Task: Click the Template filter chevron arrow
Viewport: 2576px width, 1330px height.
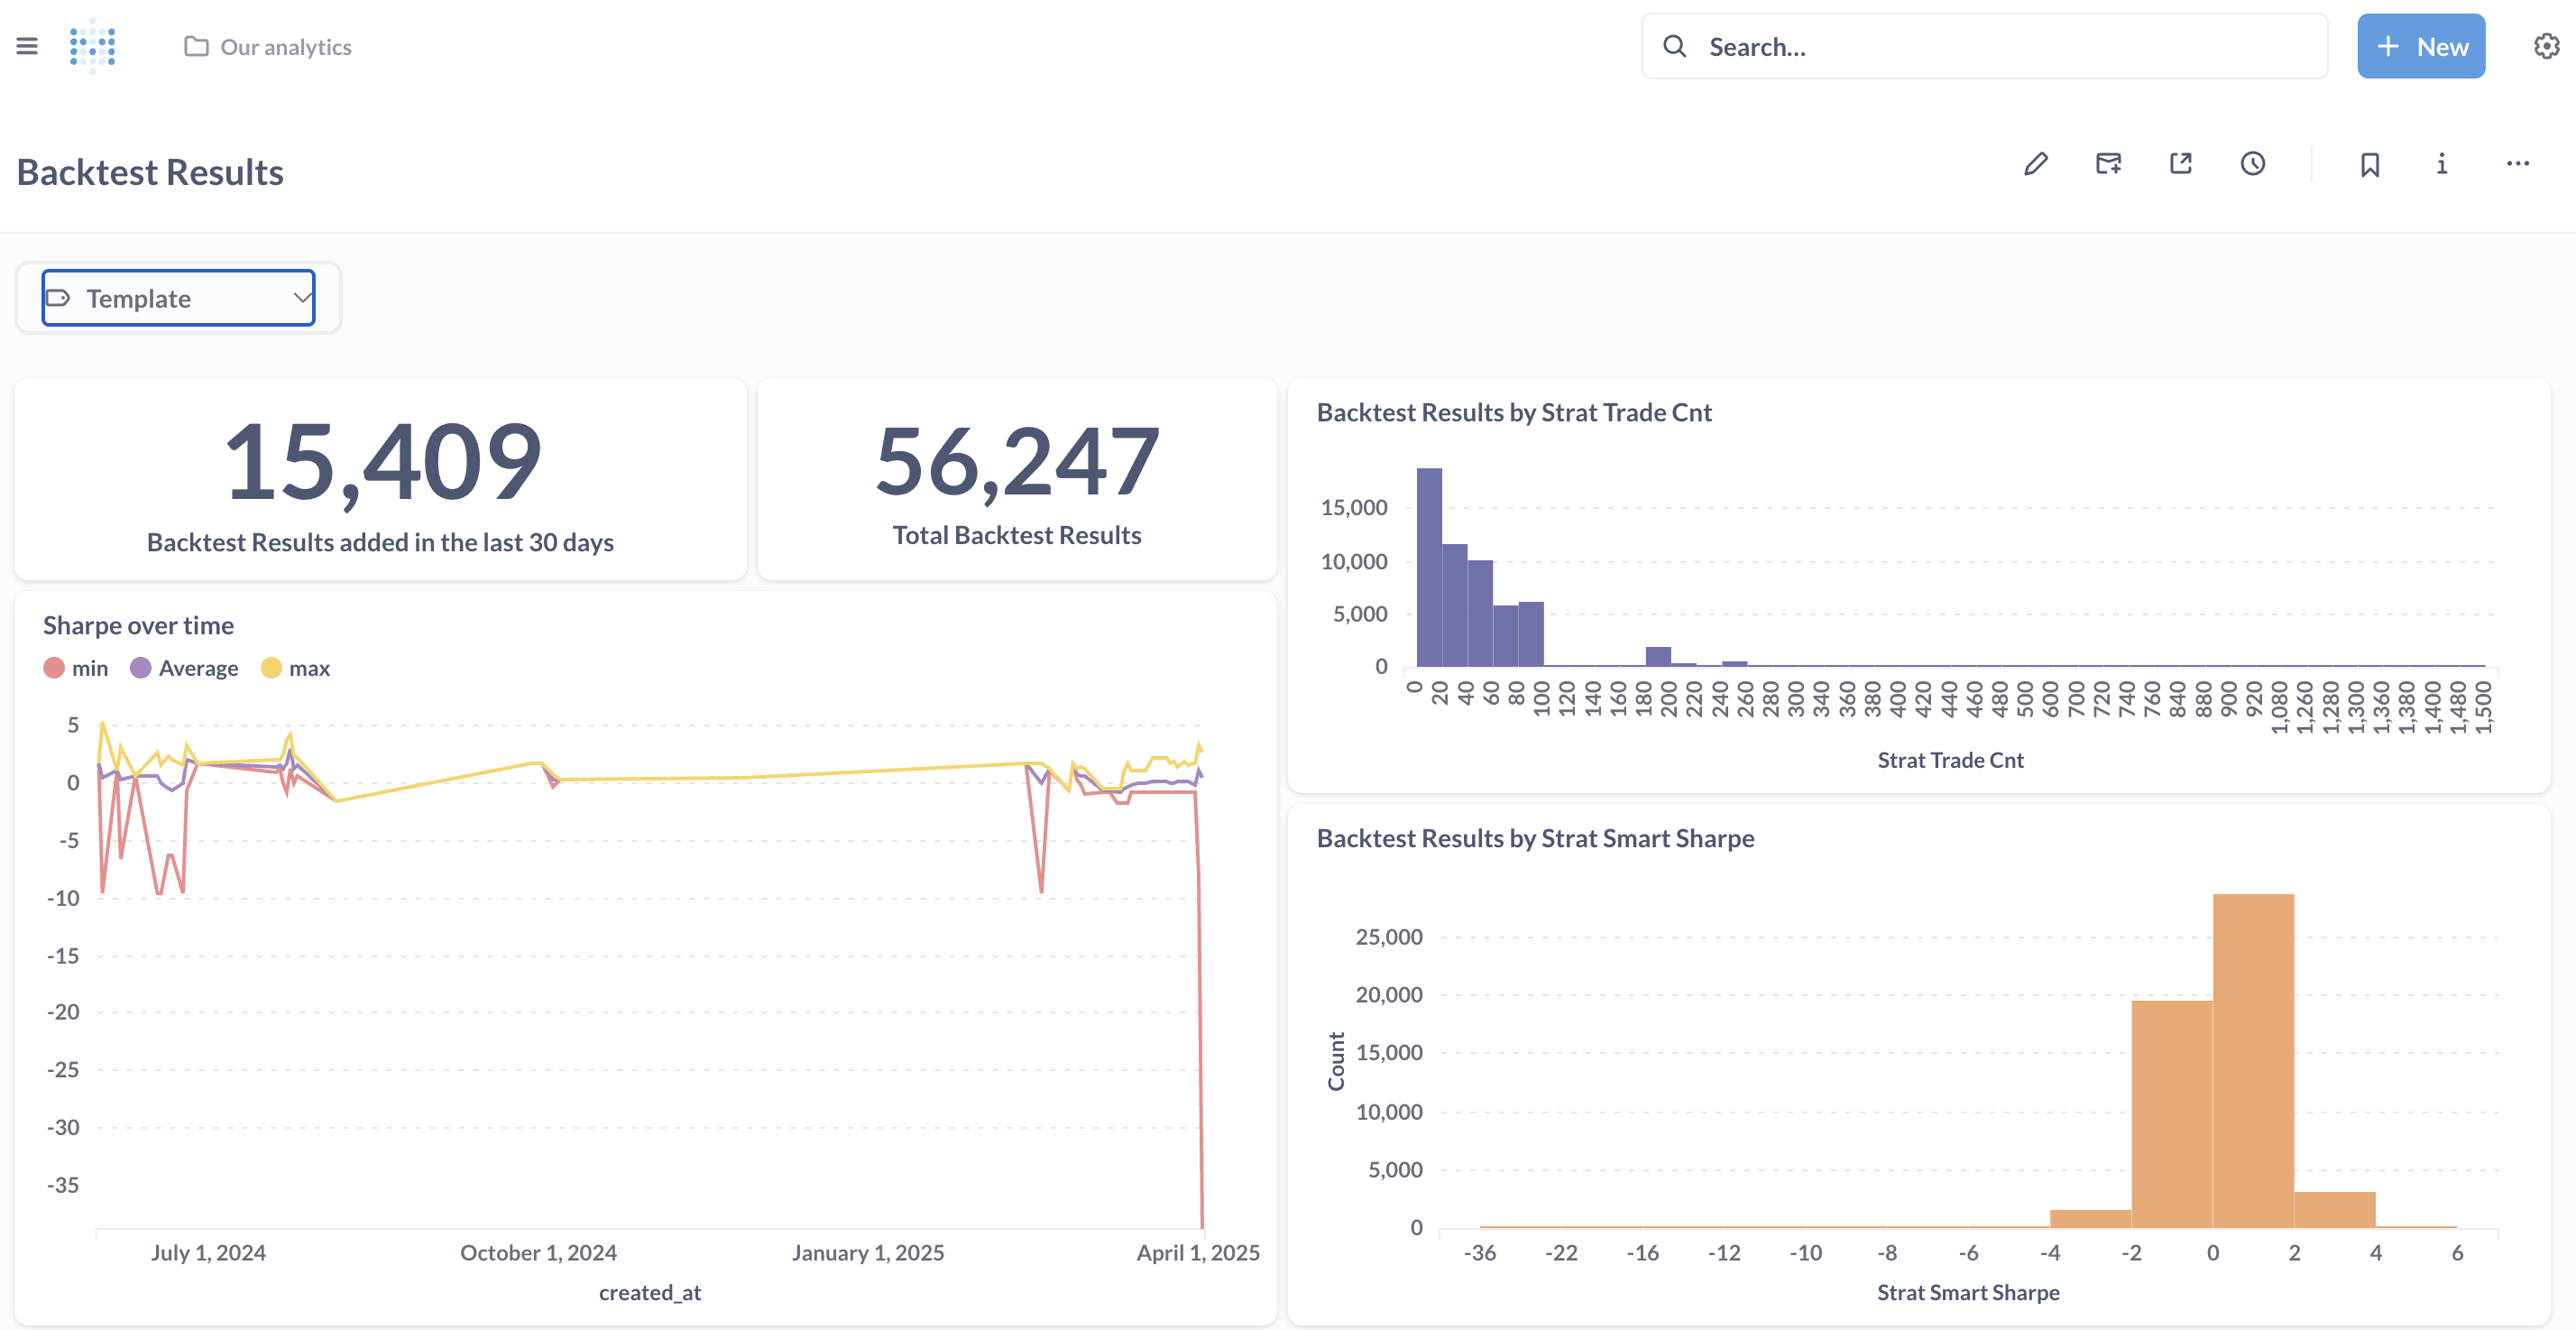Action: click(301, 299)
